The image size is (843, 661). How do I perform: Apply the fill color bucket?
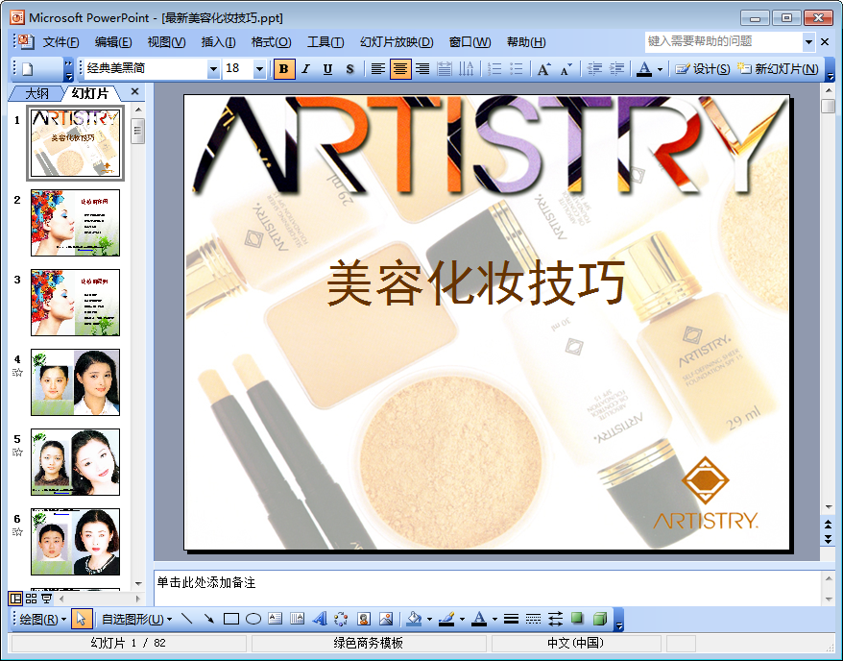[414, 619]
